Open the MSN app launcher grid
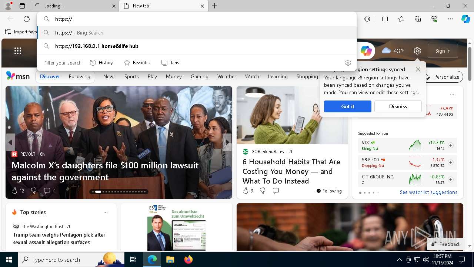Image resolution: width=474 pixels, height=267 pixels. click(x=18, y=51)
